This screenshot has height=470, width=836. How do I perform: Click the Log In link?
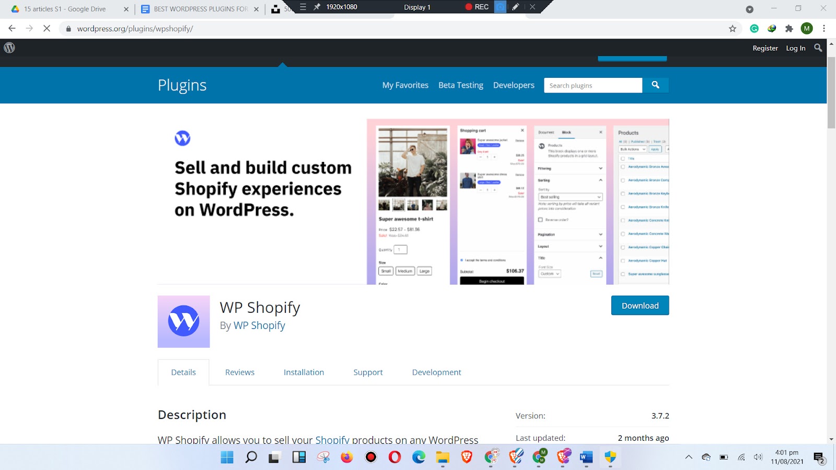(796, 48)
